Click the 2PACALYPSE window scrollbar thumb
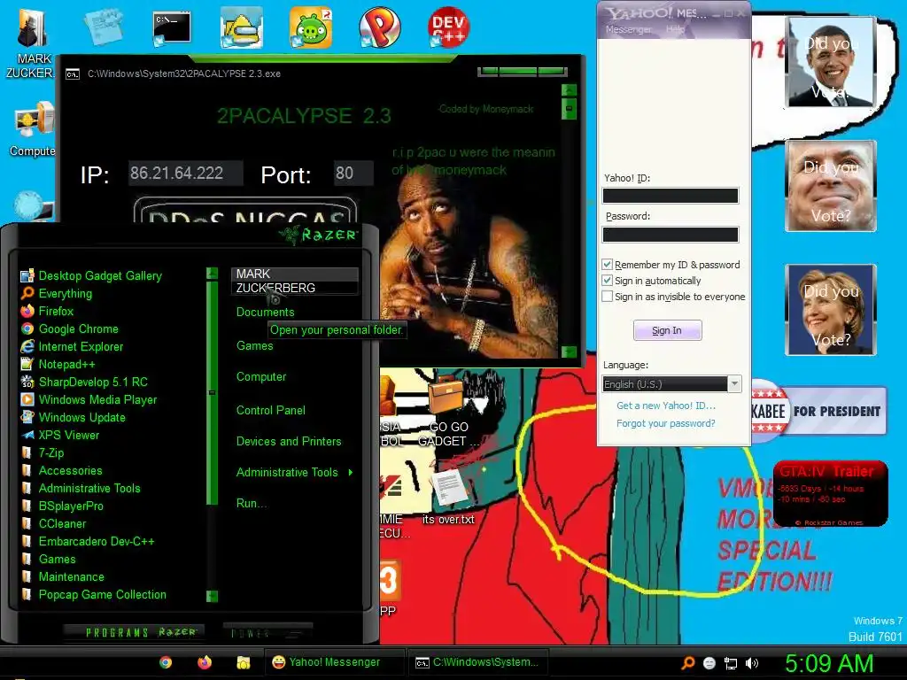The width and height of the screenshot is (907, 680). tap(570, 108)
